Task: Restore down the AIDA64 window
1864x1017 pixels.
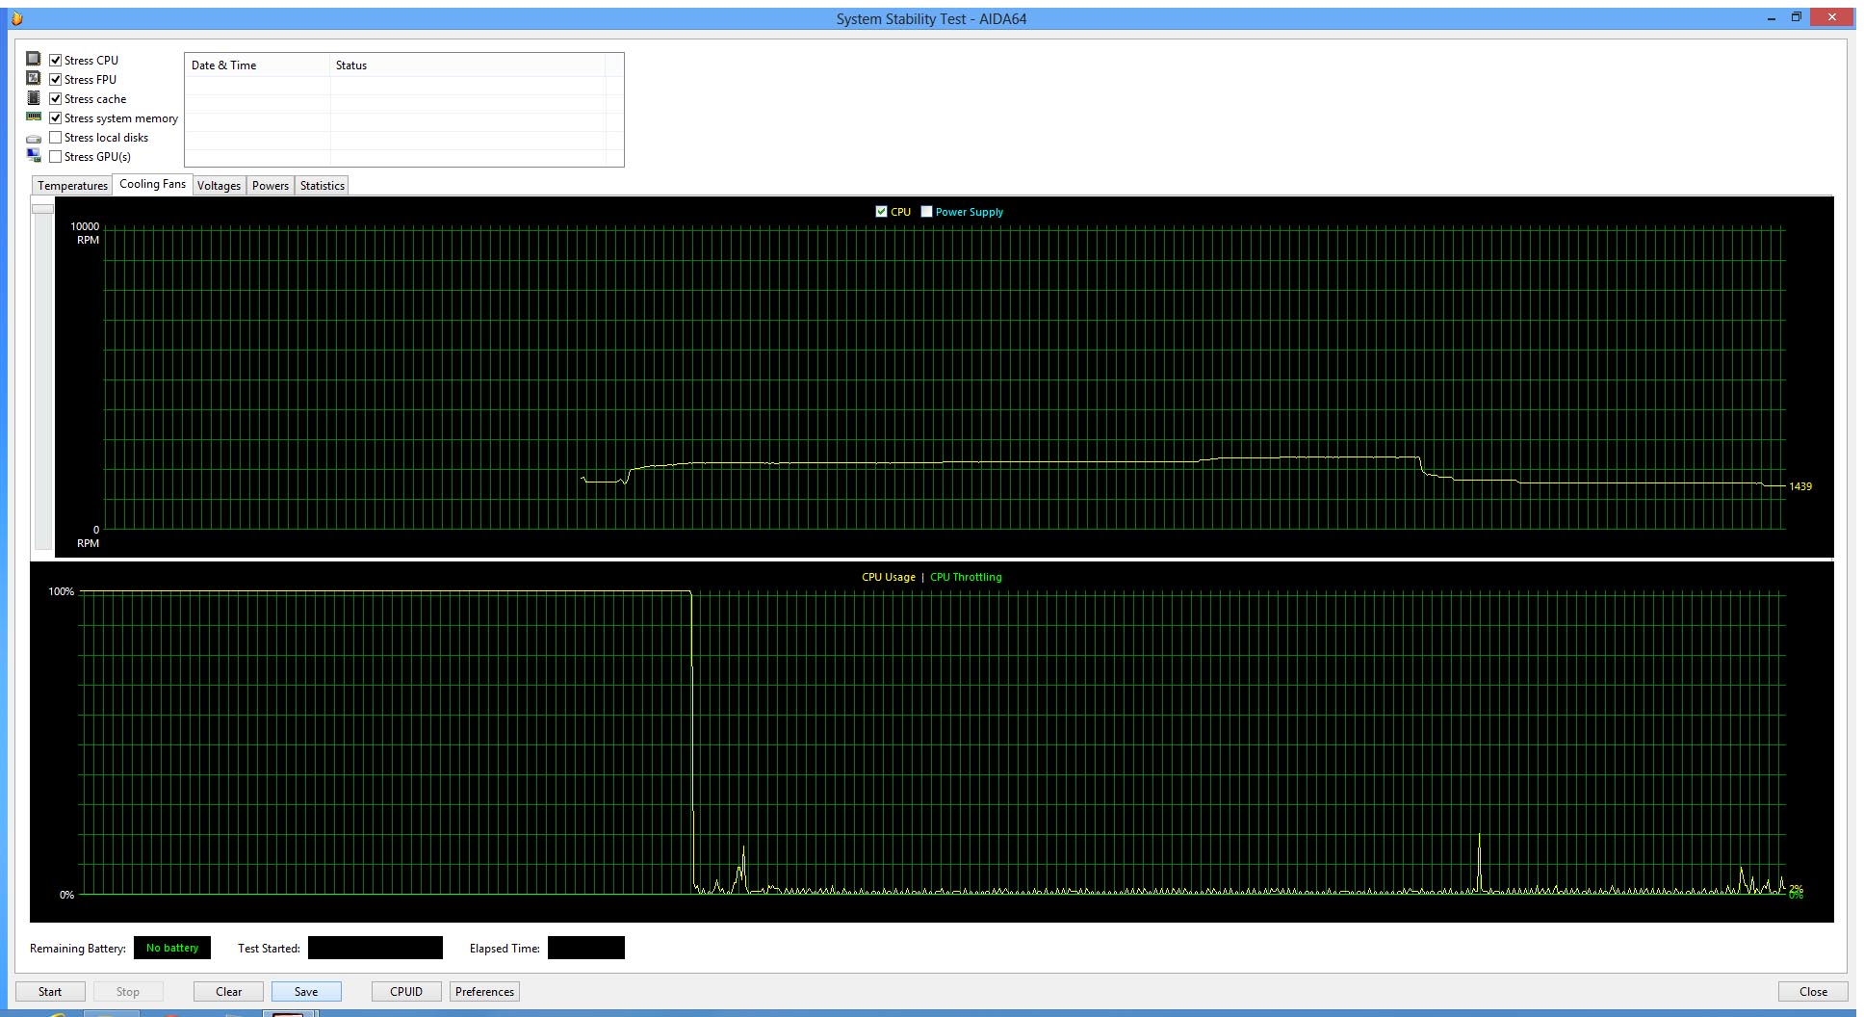Action: [1796, 17]
